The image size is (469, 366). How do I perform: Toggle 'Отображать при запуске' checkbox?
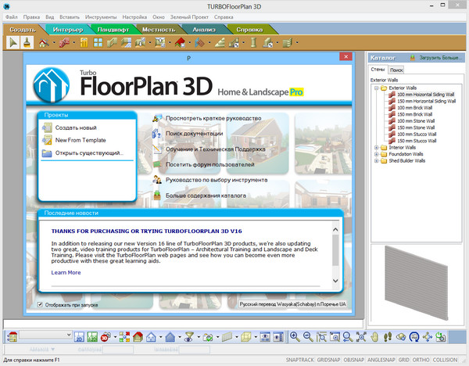click(x=40, y=305)
